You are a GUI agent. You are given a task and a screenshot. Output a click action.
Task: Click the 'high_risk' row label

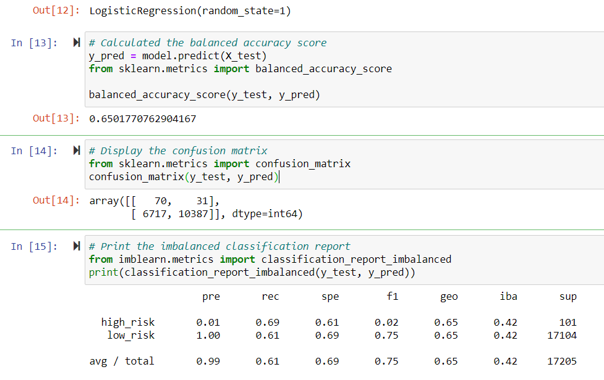tap(128, 322)
